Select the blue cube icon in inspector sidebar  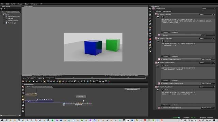(x=150, y=42)
